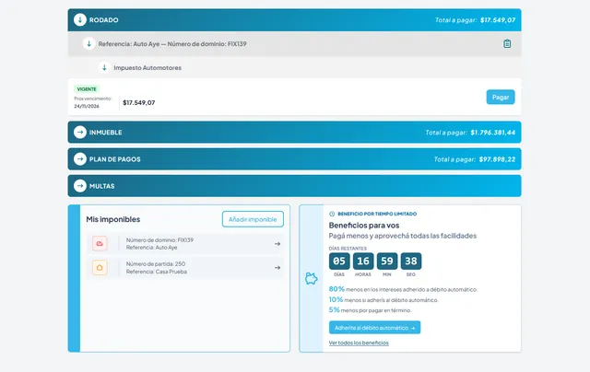This screenshot has width=590, height=372.
Task: Collapse the RODADO section arrow
Action: pyautogui.click(x=80, y=20)
